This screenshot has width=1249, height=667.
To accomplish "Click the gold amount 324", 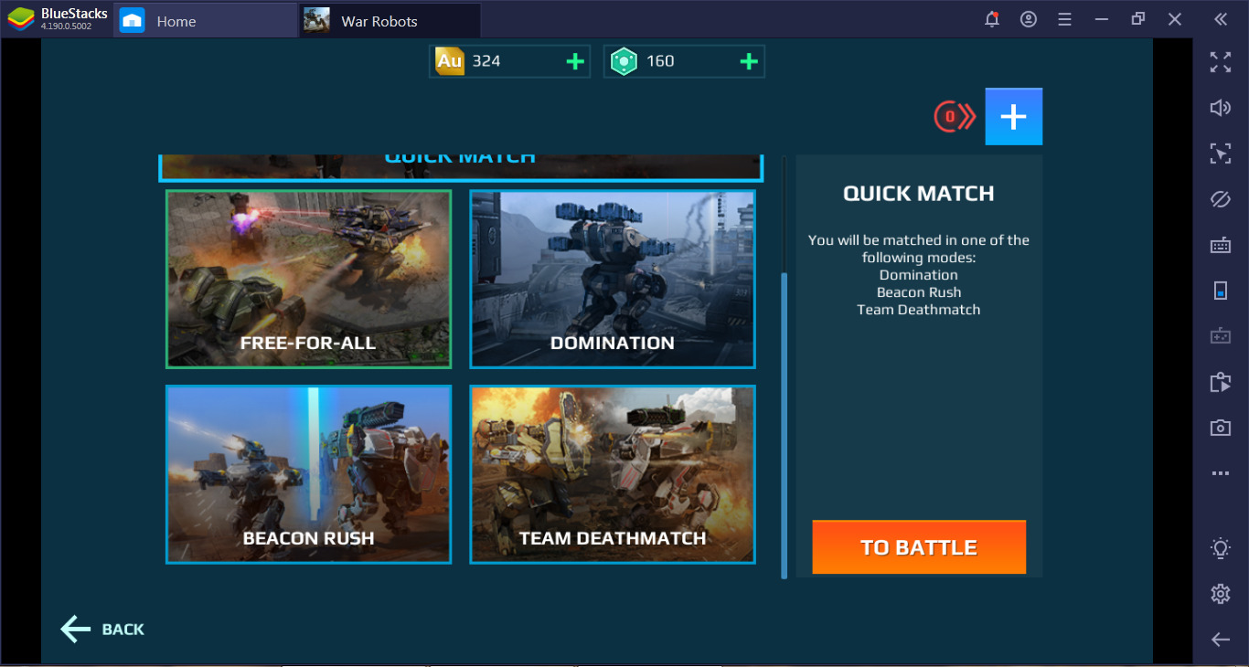I will pyautogui.click(x=486, y=61).
